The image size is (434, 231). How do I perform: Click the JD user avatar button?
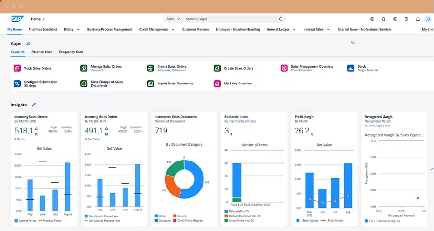[x=427, y=19]
